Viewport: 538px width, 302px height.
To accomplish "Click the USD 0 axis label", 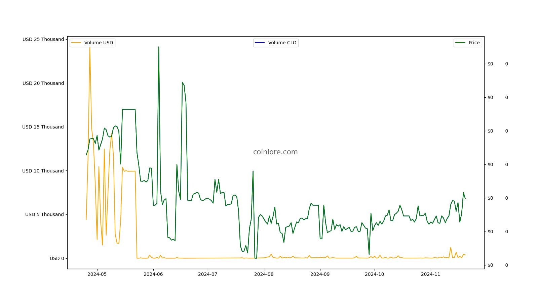I will point(57,258).
